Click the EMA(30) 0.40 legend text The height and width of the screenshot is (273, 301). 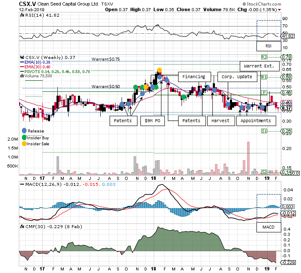37,67
